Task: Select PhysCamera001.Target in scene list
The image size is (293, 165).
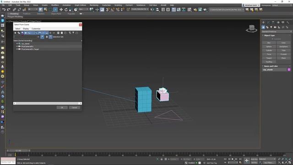Action: [x=30, y=49]
